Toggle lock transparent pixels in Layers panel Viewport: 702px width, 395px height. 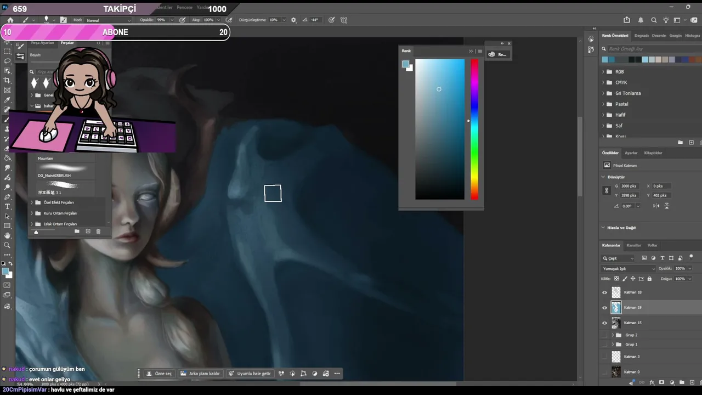[616, 279]
